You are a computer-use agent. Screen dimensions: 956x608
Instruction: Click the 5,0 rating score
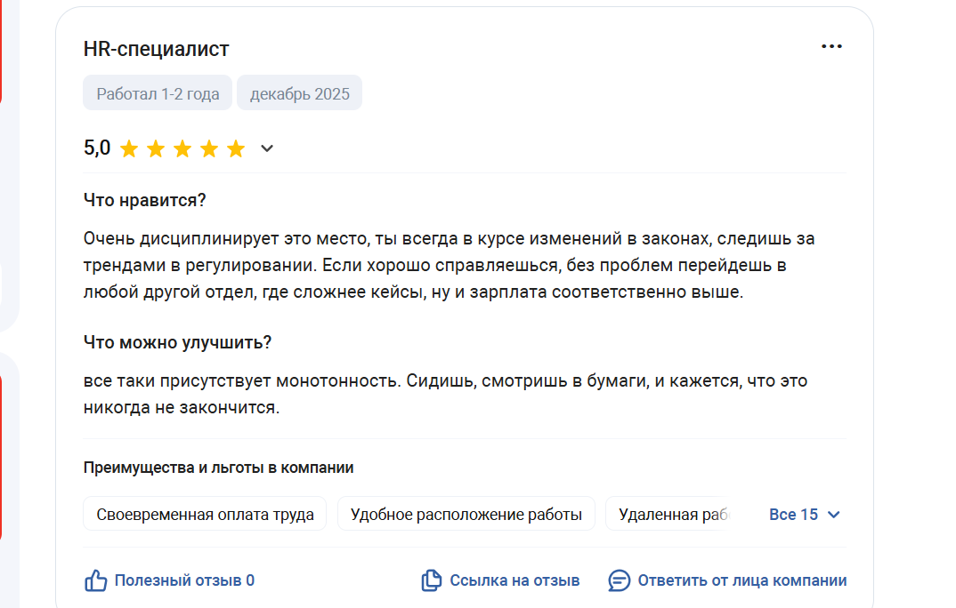tap(97, 148)
